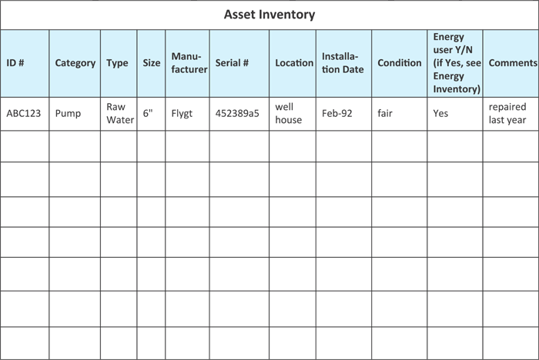Click the 452389a5 serial number cell
Image resolution: width=539 pixels, height=360 pixels.
click(239, 114)
